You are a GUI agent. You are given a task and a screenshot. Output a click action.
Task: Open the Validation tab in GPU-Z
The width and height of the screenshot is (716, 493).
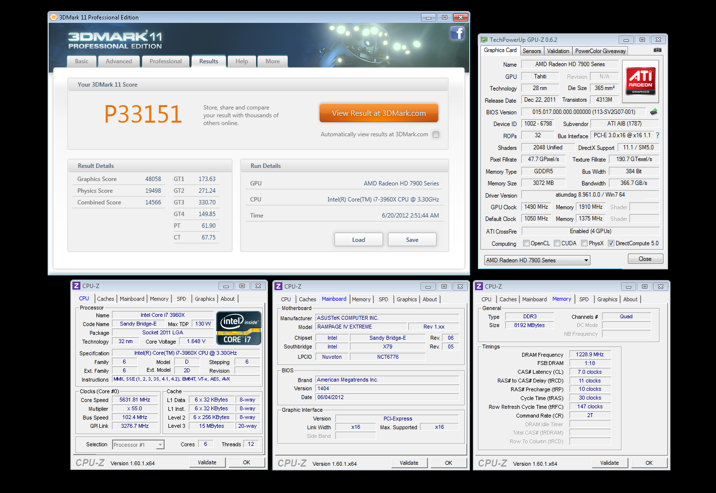[558, 51]
